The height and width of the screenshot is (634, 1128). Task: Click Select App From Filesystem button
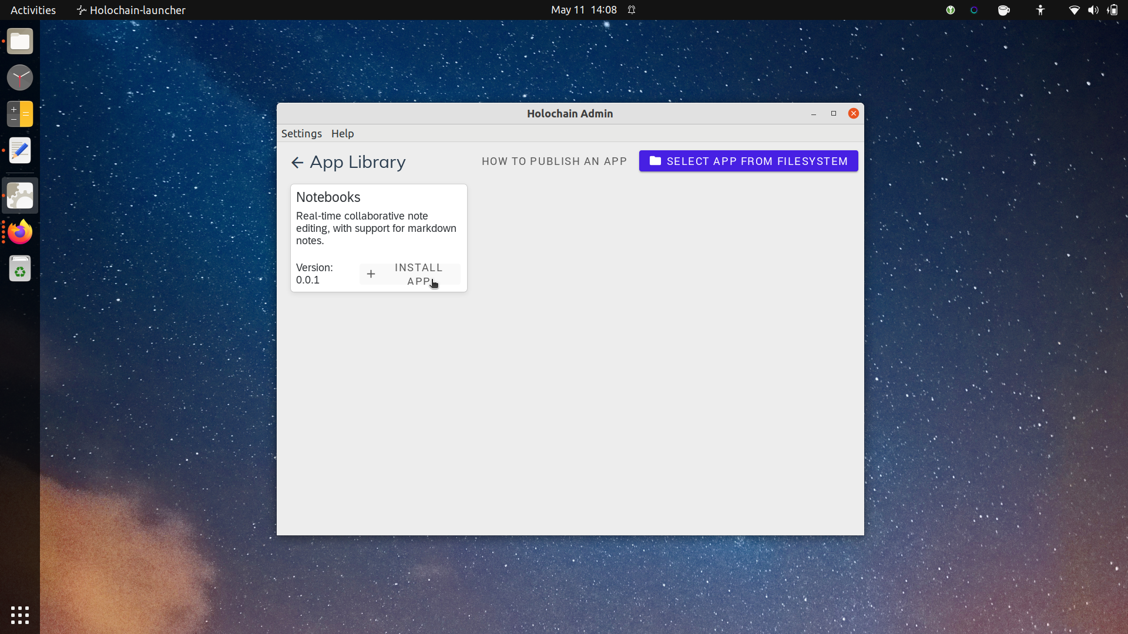[x=748, y=161]
